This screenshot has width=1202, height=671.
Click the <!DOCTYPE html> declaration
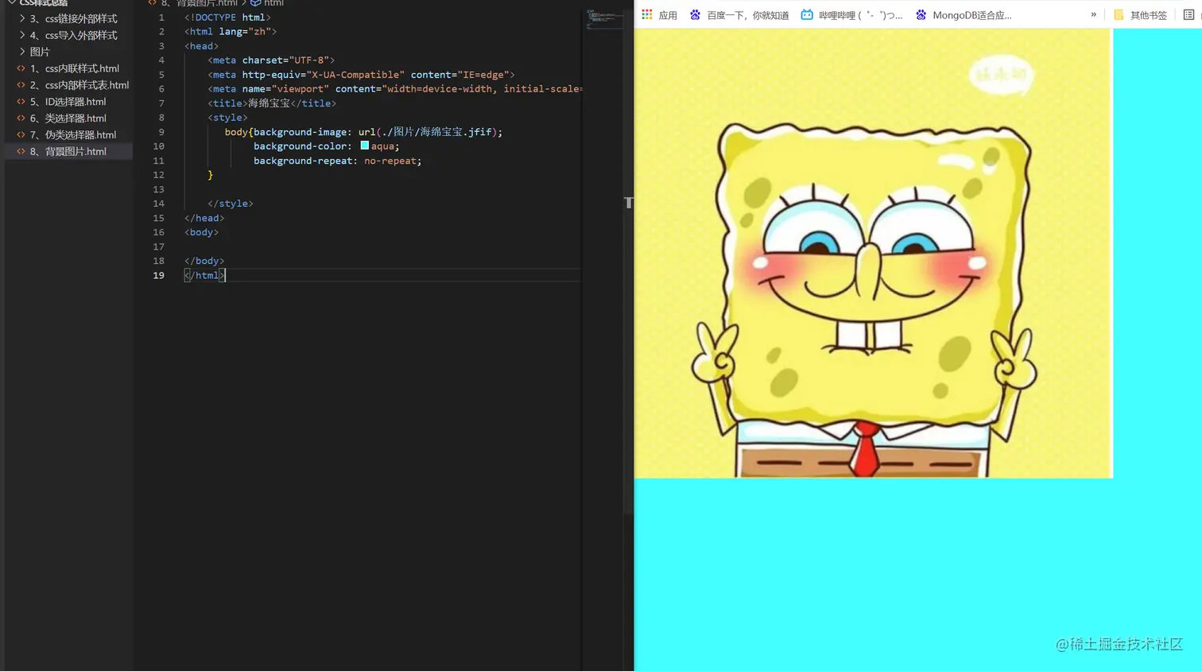point(227,17)
